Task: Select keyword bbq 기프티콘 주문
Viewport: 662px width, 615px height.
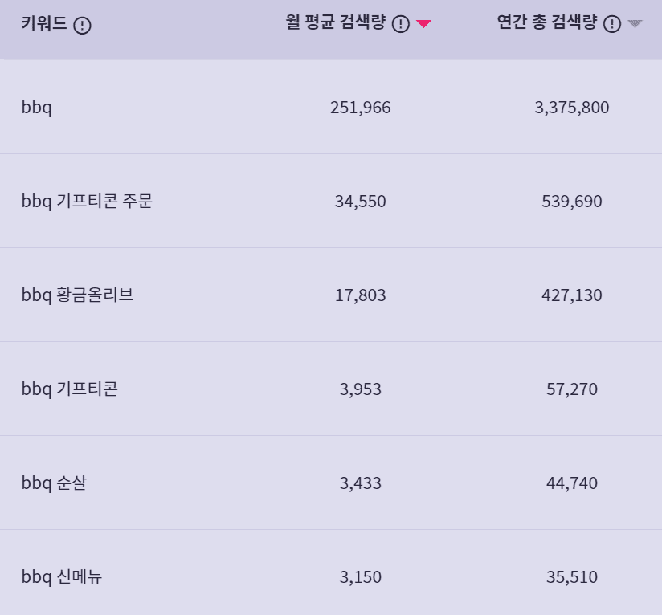Action: (x=87, y=202)
